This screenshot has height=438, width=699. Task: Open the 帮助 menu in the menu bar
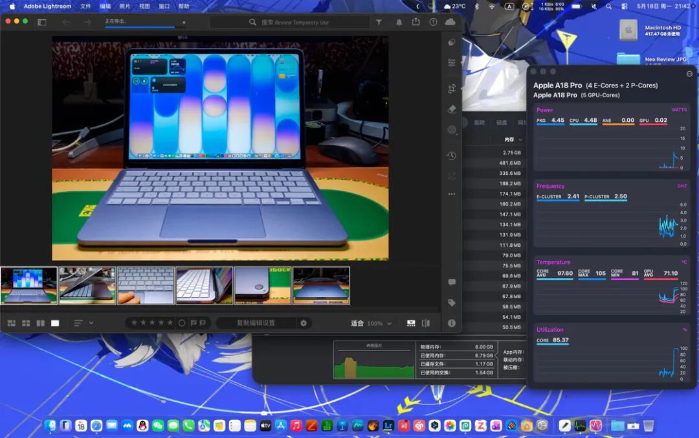[183, 6]
